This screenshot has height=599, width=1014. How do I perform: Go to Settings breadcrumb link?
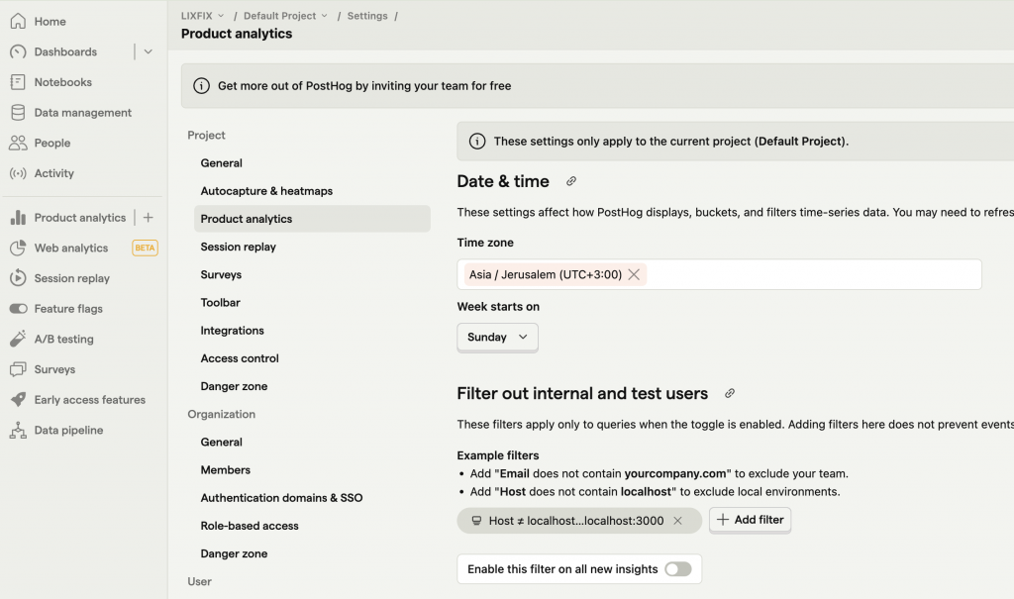[x=367, y=16]
